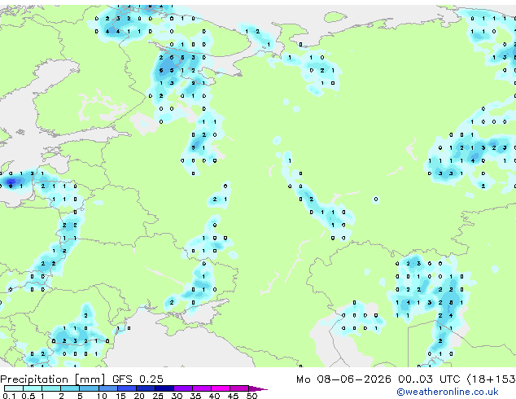516x399 pixels.
Task: Open the weatheronline.co.uk copyright link
Action: point(448,392)
